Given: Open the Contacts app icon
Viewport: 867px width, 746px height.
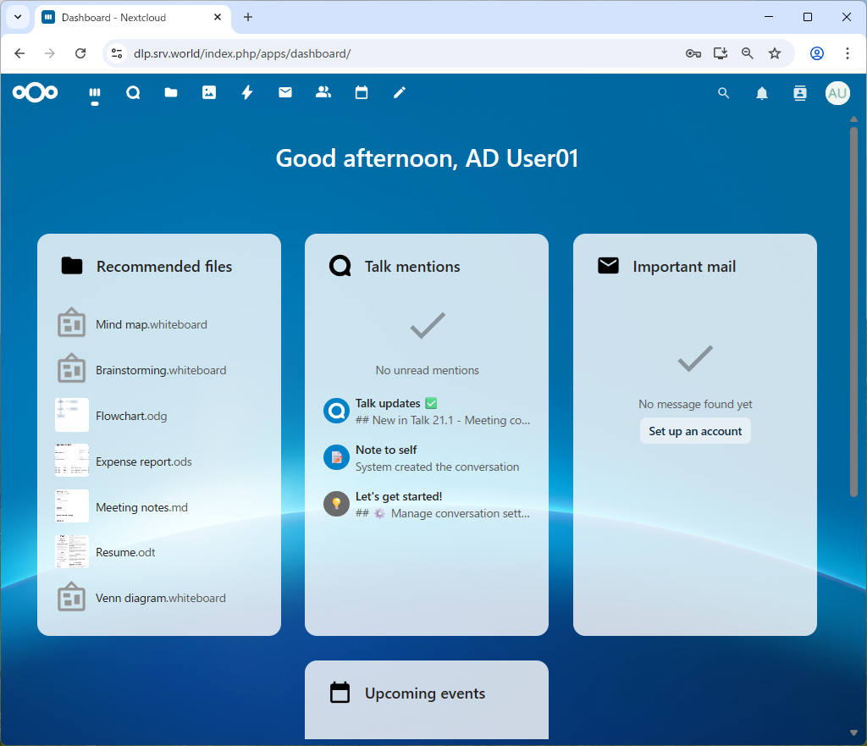Looking at the screenshot, I should [x=323, y=93].
